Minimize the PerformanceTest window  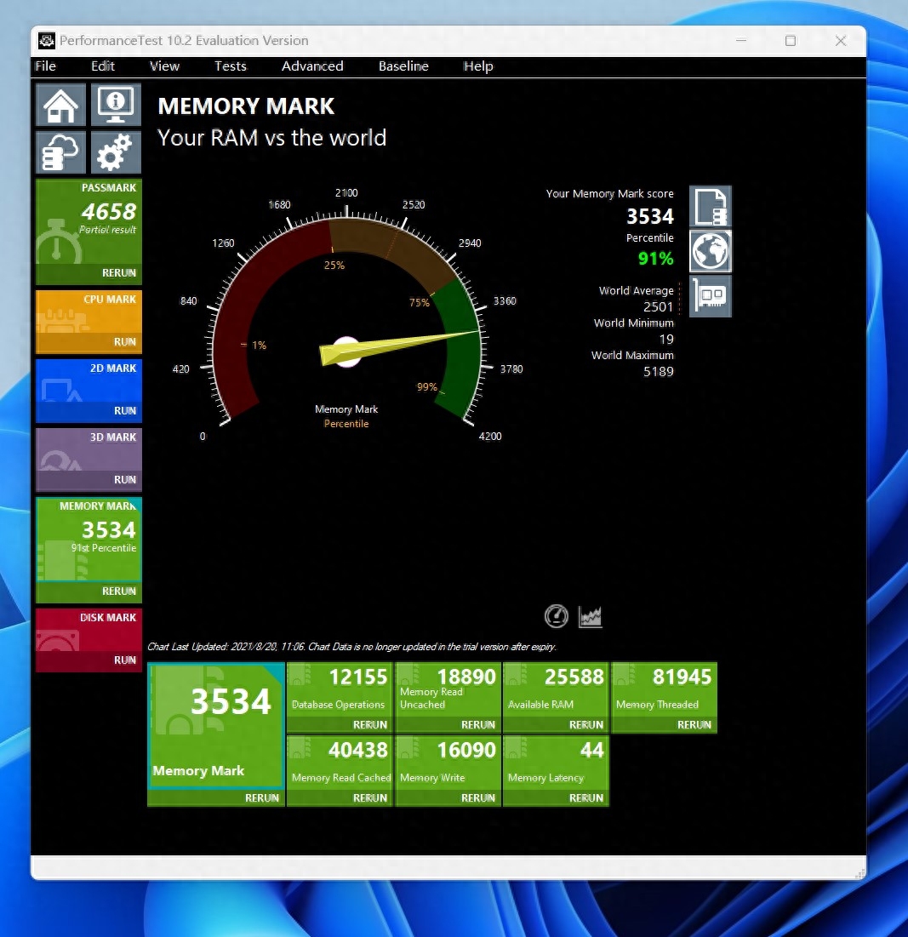741,40
